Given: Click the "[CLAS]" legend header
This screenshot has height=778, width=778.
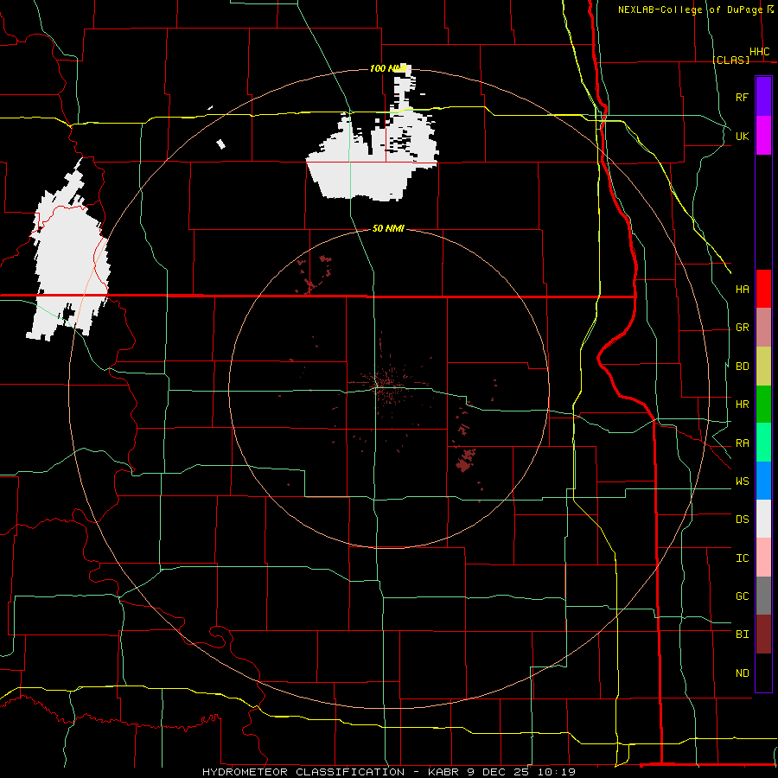Looking at the screenshot, I should click(730, 60).
